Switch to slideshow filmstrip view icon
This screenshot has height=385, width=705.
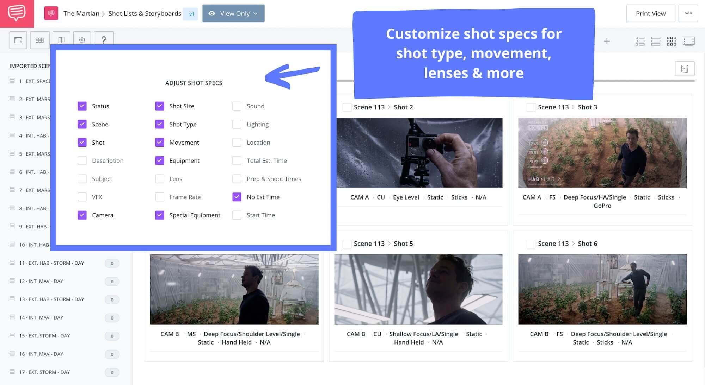click(688, 41)
